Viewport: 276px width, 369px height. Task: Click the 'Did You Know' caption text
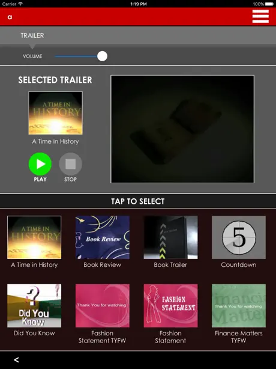[x=34, y=333]
